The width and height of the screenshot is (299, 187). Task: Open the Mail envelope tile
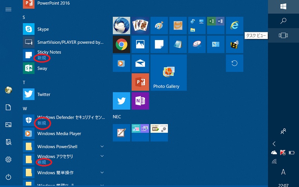[141, 63]
